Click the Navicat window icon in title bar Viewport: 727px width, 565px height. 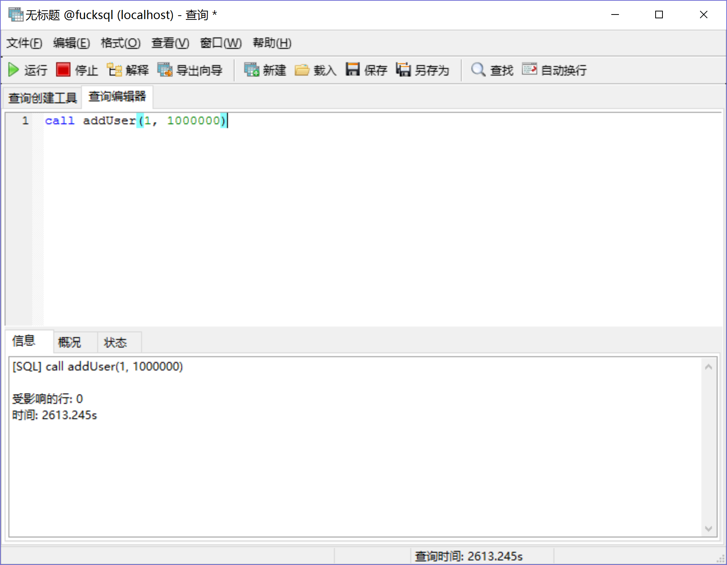click(16, 15)
